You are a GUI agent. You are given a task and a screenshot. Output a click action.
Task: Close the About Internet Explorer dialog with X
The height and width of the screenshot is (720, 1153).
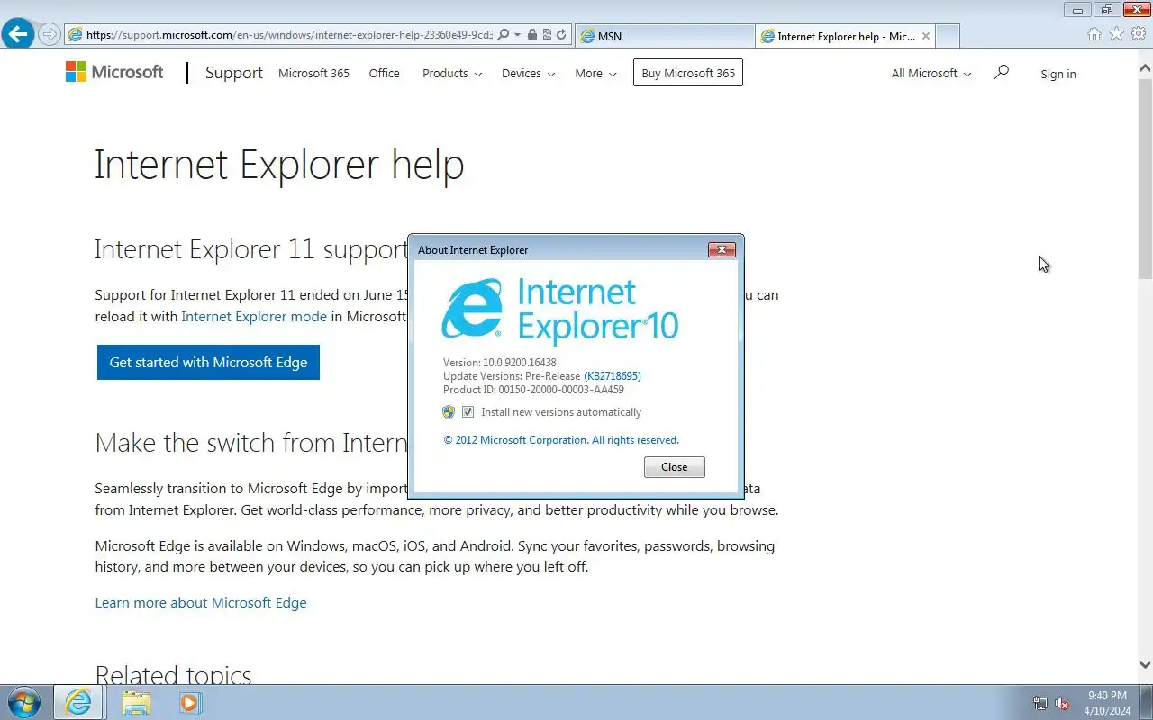click(x=722, y=249)
